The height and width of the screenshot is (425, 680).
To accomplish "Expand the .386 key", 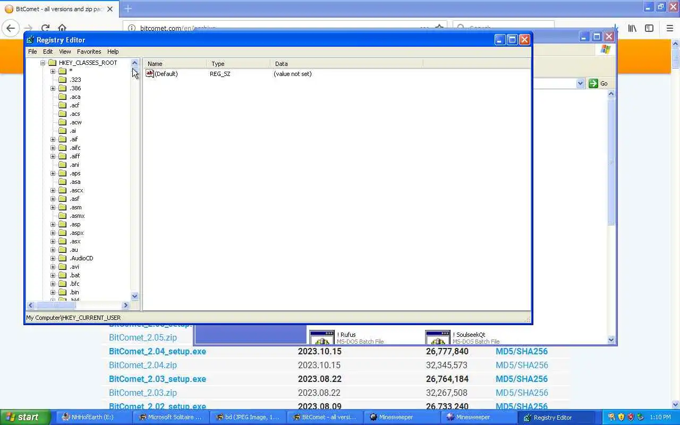I will pos(53,88).
